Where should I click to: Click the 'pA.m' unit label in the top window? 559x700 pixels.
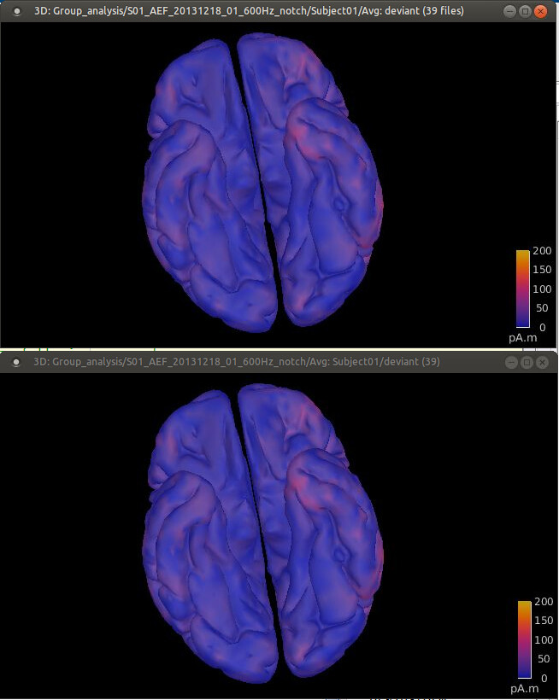pyautogui.click(x=523, y=338)
